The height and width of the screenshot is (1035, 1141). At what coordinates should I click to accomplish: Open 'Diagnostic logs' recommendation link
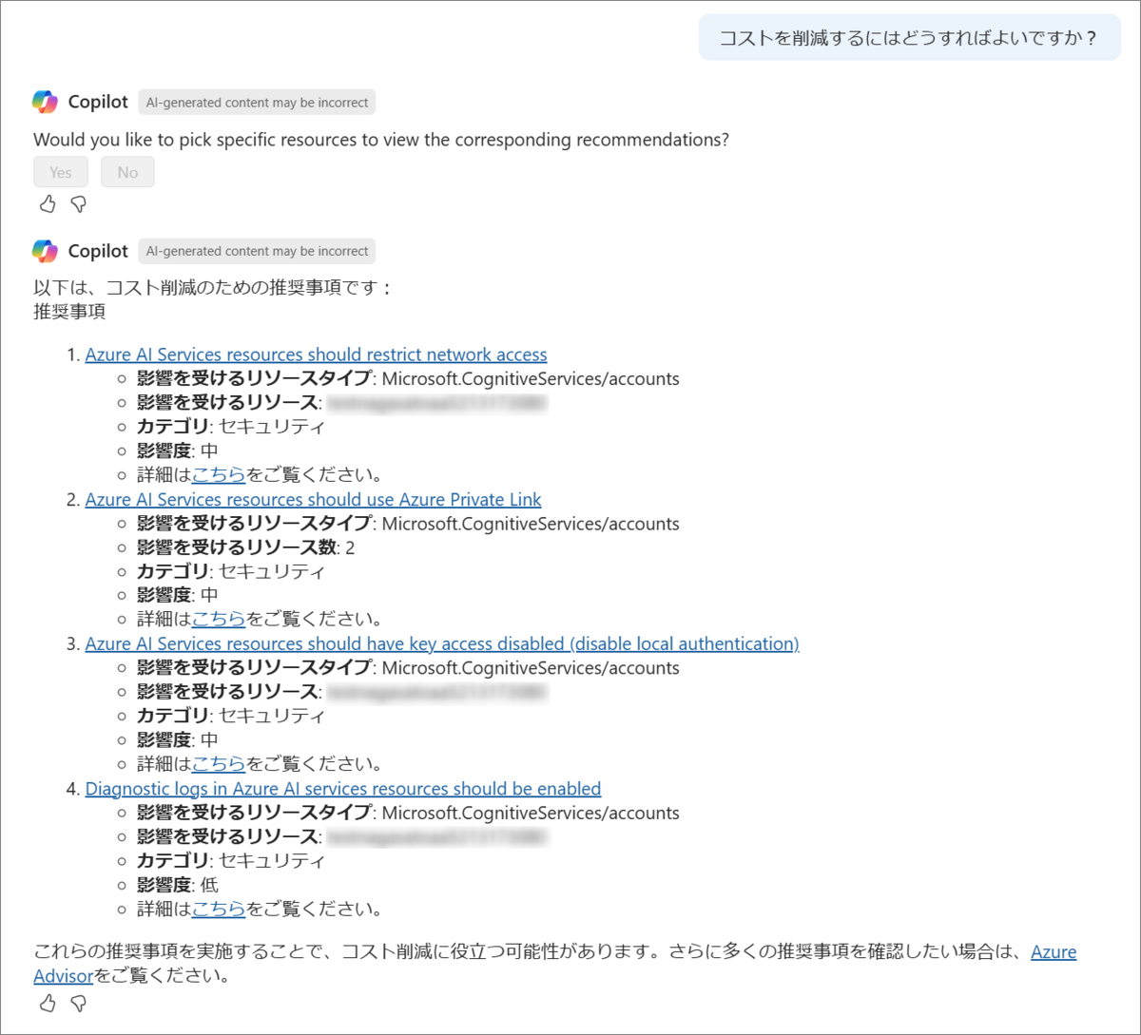tap(343, 789)
